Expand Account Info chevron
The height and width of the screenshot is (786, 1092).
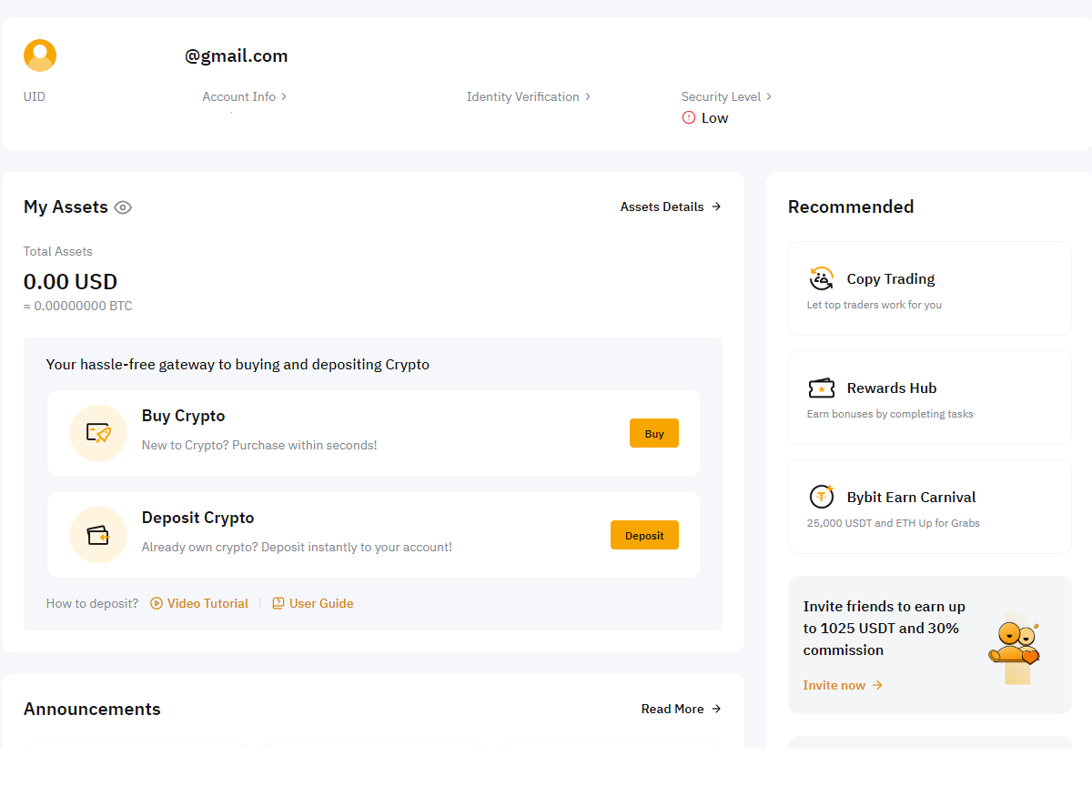(284, 96)
